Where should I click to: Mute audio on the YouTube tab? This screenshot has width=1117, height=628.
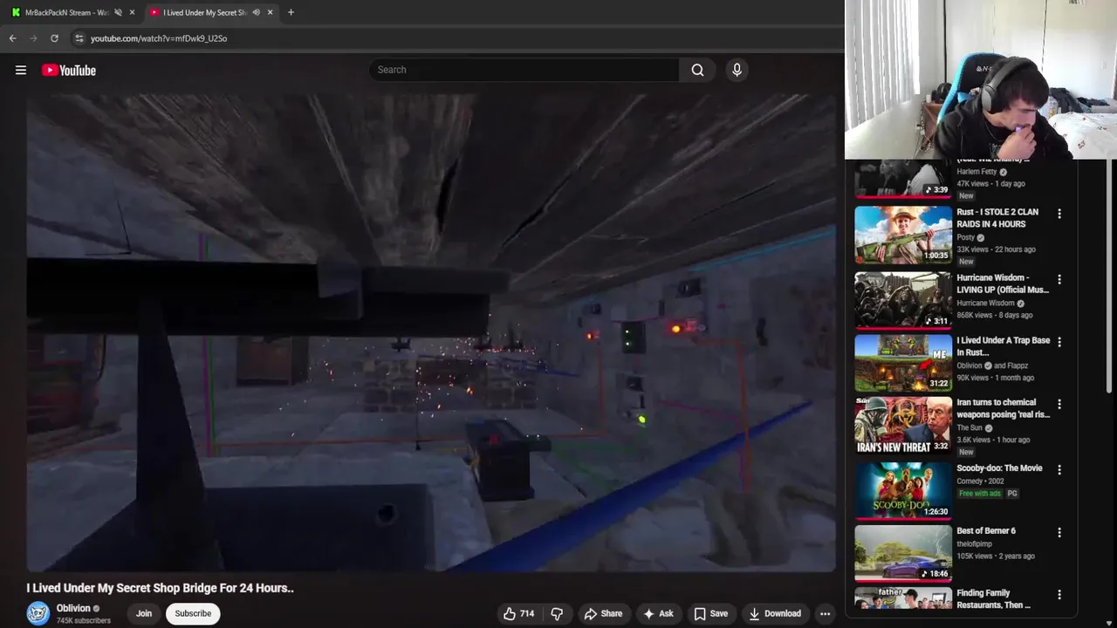point(256,12)
